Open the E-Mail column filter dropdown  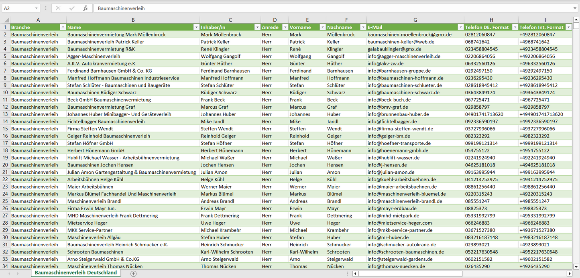[x=460, y=27]
